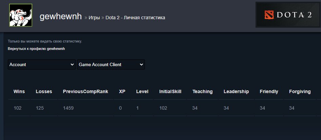The height and width of the screenshot is (140, 321).
Task: Click the Wins column header
Action: click(19, 91)
